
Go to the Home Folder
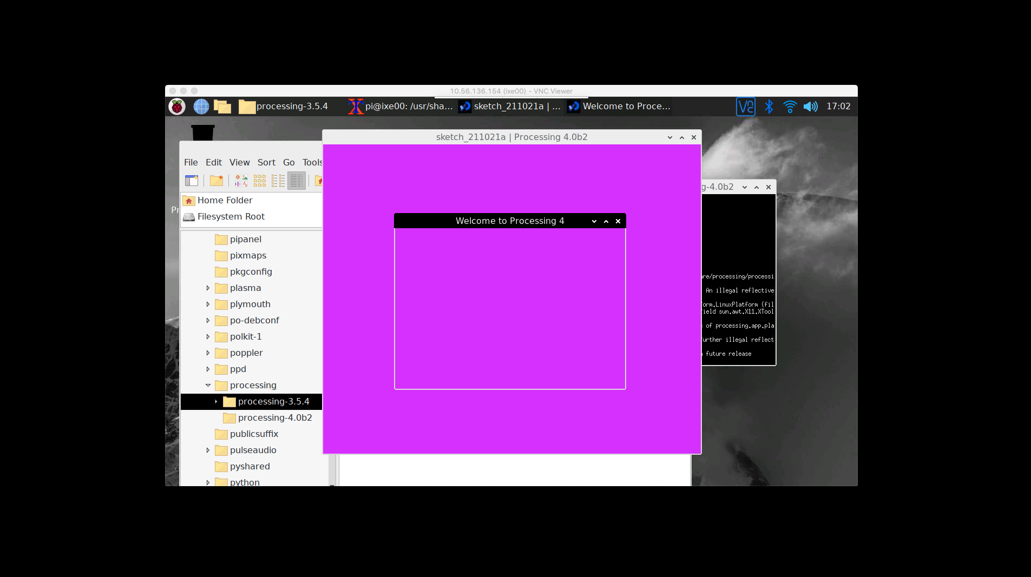coord(224,200)
